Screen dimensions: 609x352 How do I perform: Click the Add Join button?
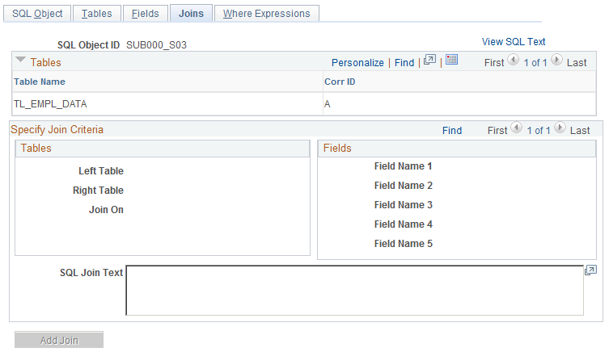[59, 340]
